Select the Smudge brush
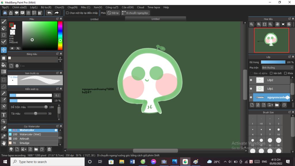The width and height of the screenshot is (295, 166). [33, 143]
